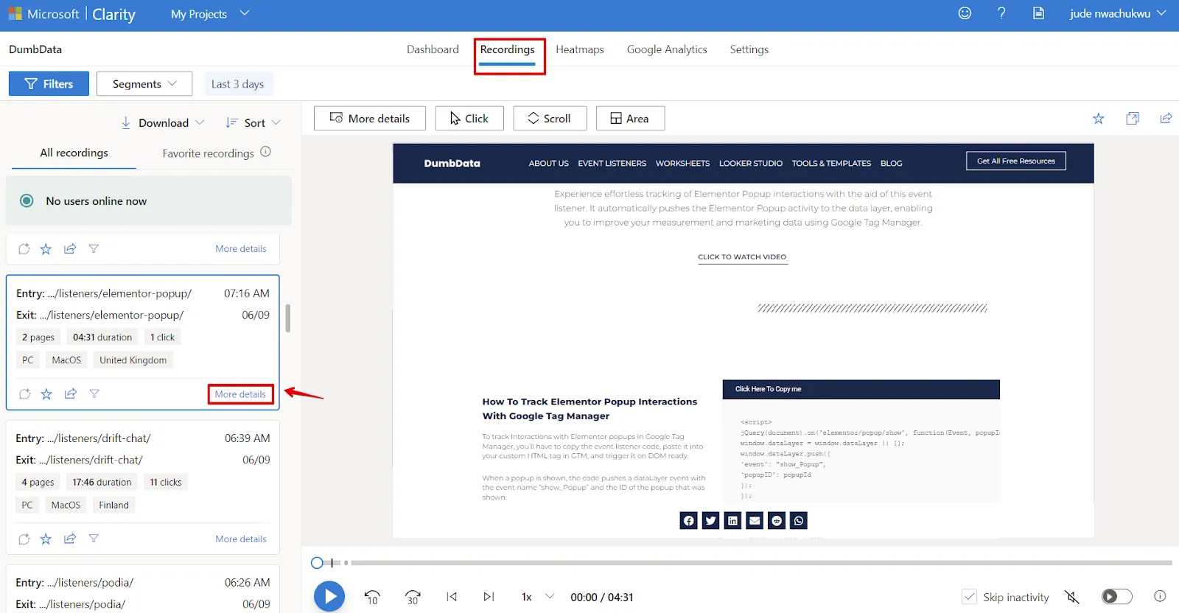The image size is (1179, 613).
Task: Open the Filters button
Action: coord(49,84)
